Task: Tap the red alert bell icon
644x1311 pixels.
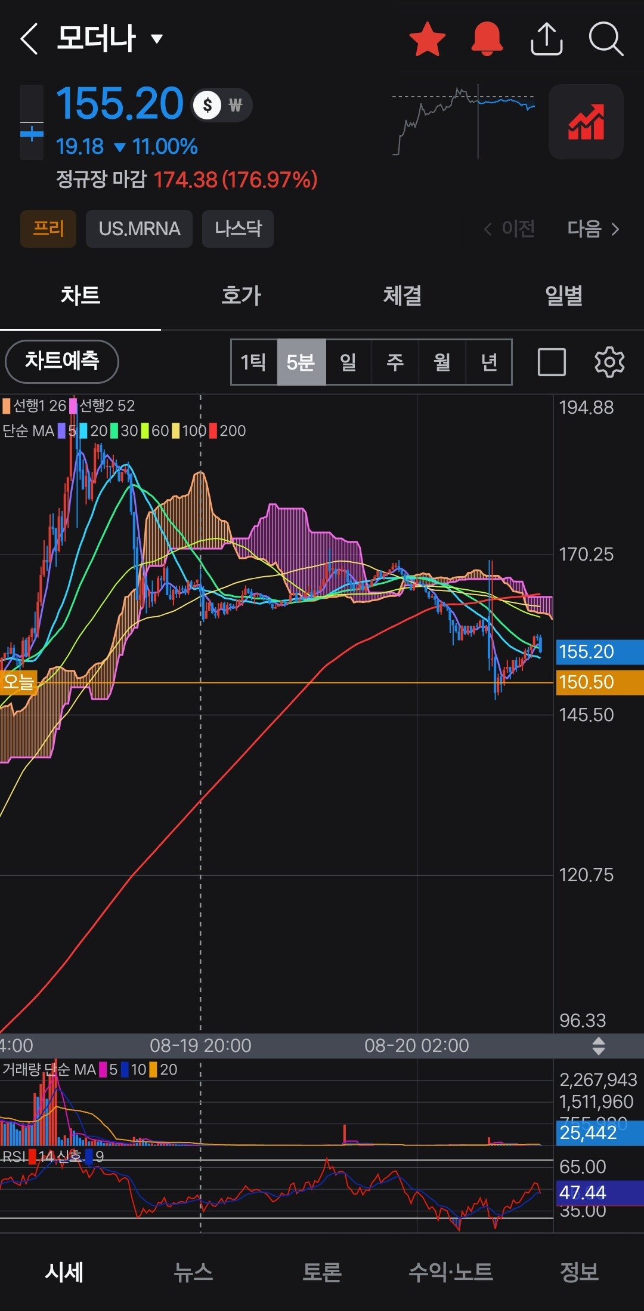Action: click(487, 39)
